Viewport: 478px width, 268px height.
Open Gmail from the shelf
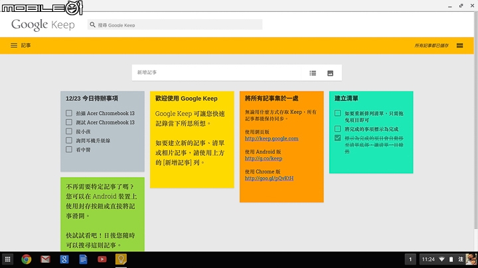pyautogui.click(x=45, y=259)
